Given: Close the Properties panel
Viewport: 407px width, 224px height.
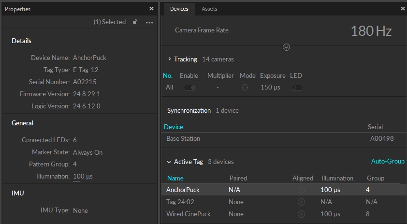Looking at the screenshot, I should 151,9.
